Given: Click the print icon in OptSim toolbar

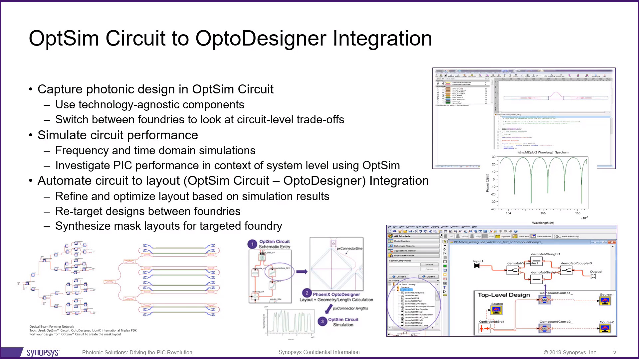Looking at the screenshot, I should coord(415,231).
